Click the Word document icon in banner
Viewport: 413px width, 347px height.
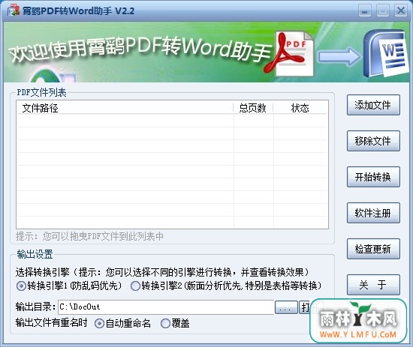(x=385, y=53)
